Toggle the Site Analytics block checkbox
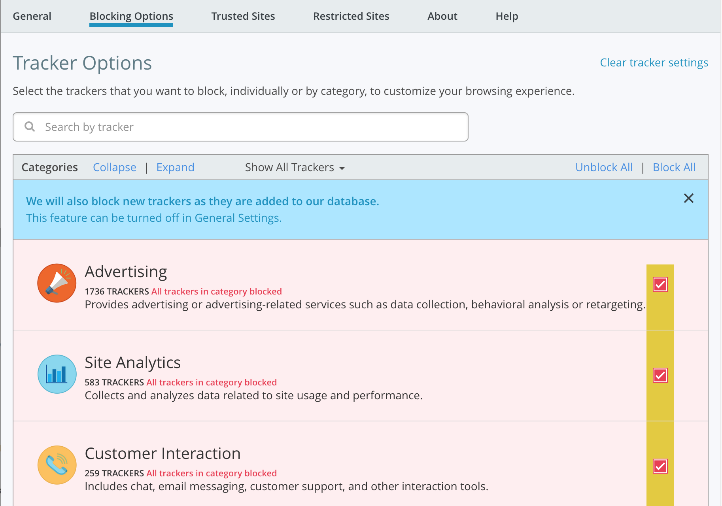The height and width of the screenshot is (506, 722). [660, 375]
